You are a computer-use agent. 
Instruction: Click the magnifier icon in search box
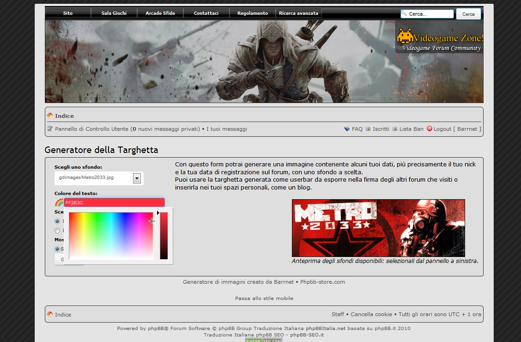(404, 13)
